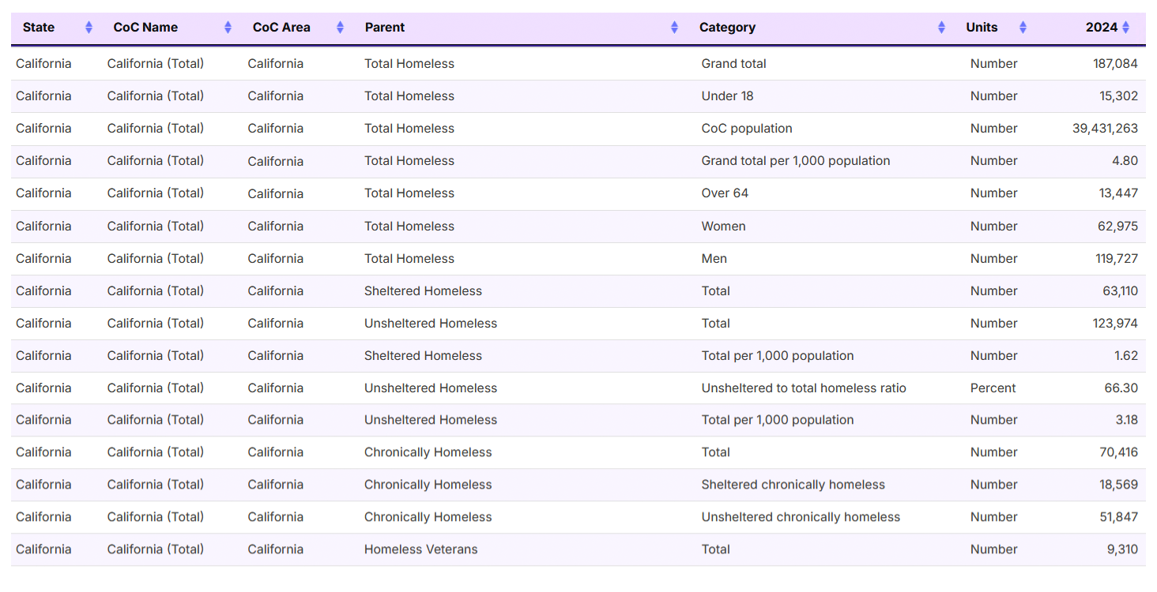Viewport: 1157px width, 592px height.
Task: Click the Units column sort icon
Action: coord(1023,28)
